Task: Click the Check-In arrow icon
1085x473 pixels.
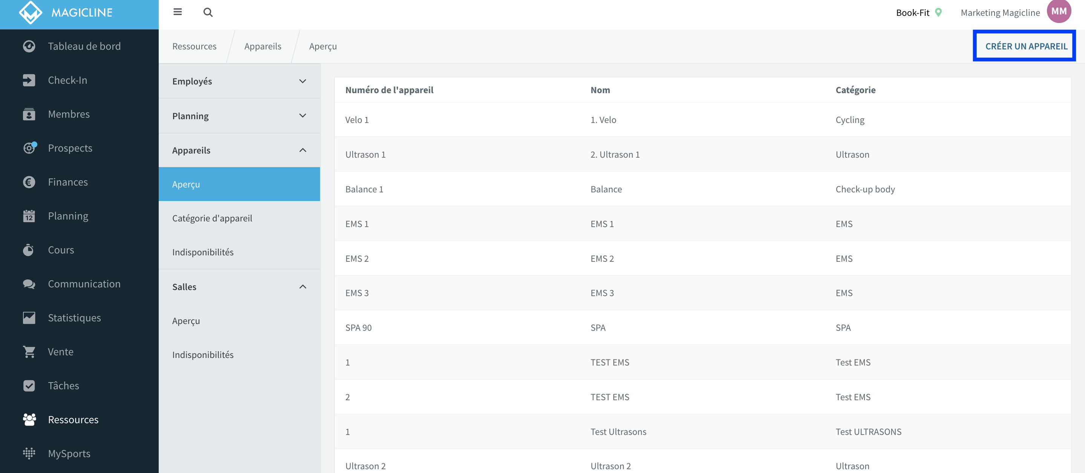Action: (x=29, y=80)
